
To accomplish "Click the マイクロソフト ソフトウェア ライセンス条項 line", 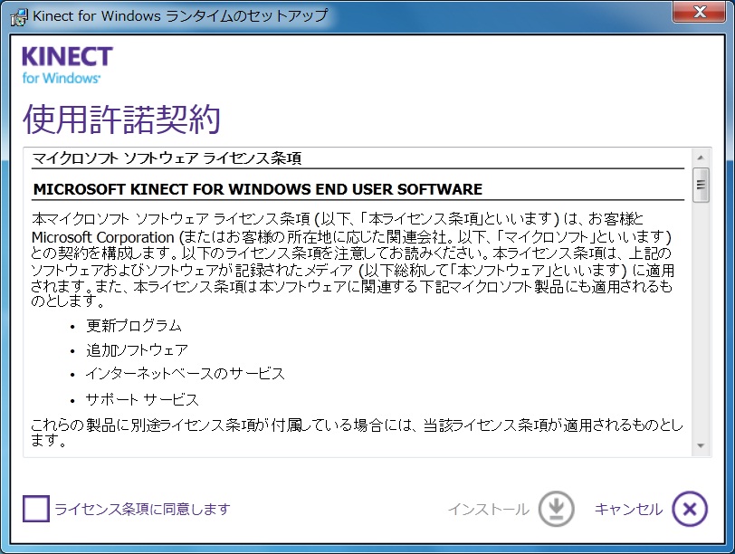I will pos(167,158).
